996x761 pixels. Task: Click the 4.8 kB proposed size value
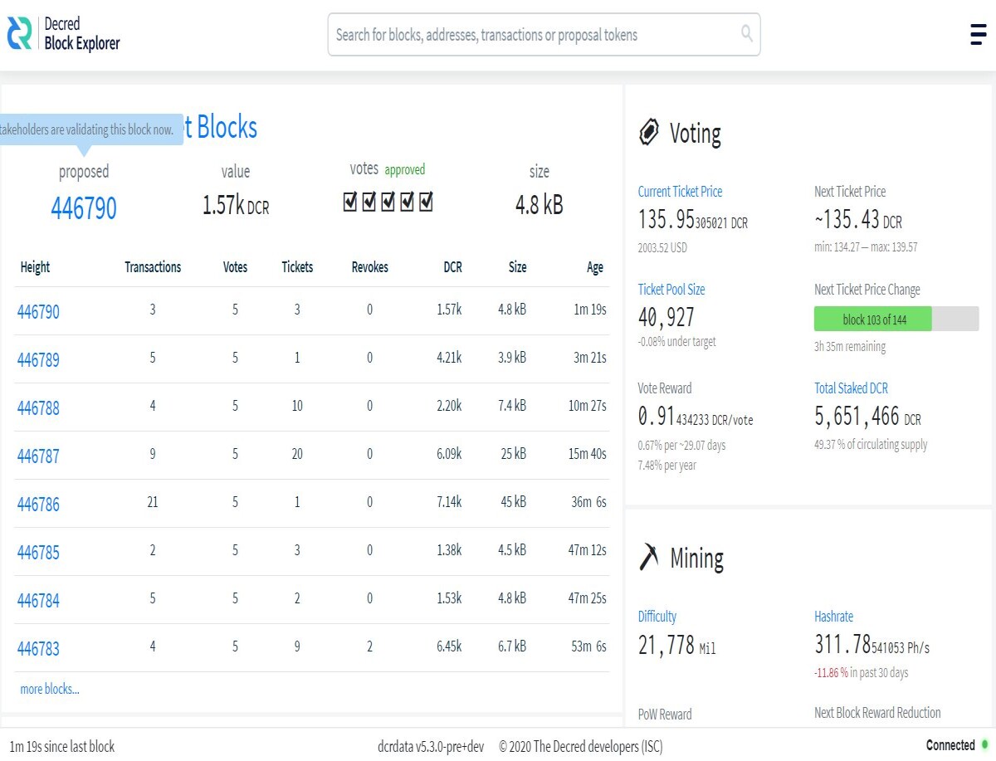pyautogui.click(x=539, y=205)
